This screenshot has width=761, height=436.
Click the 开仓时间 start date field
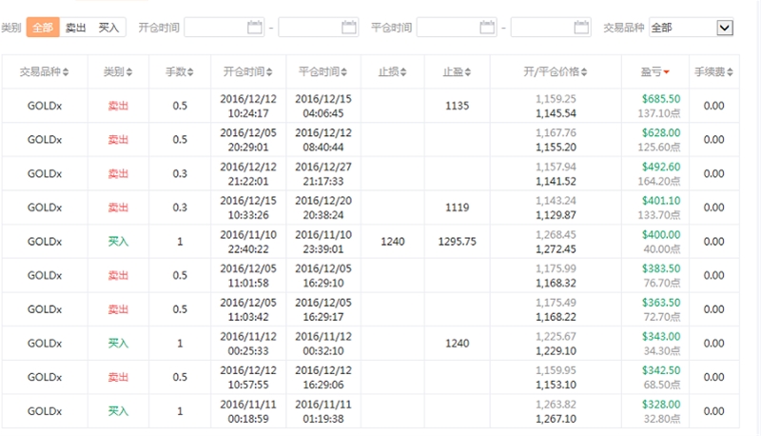(x=224, y=28)
